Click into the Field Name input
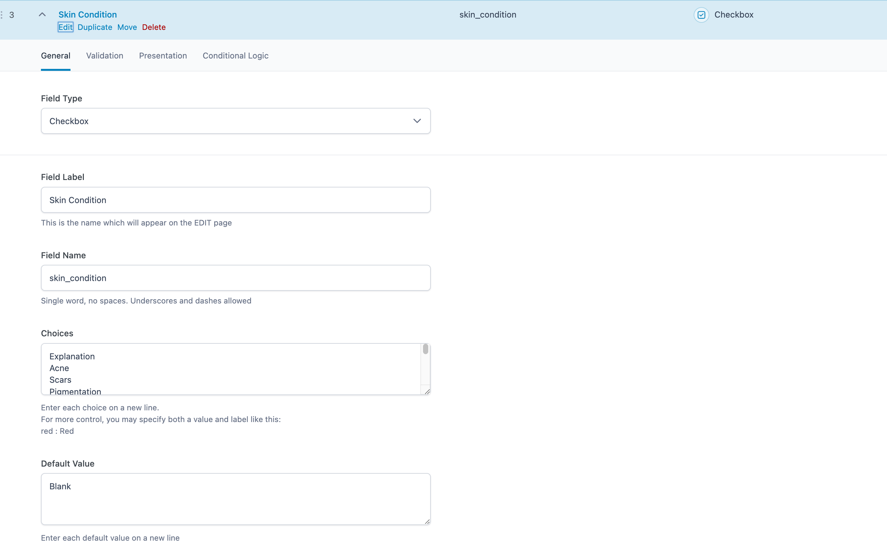 [235, 278]
